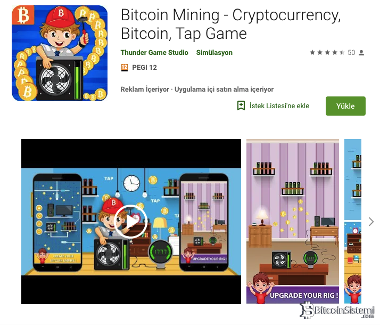Image resolution: width=380 pixels, height=325 pixels.
Task: Click the trailer video thumbnail background
Action: point(131,222)
